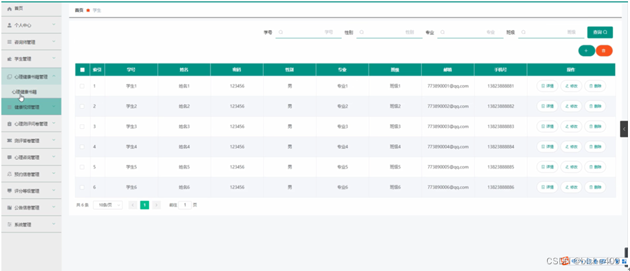Screen dimensions: 630x271
Task: Click the icon beside 预约信息管理
Action: 9,174
